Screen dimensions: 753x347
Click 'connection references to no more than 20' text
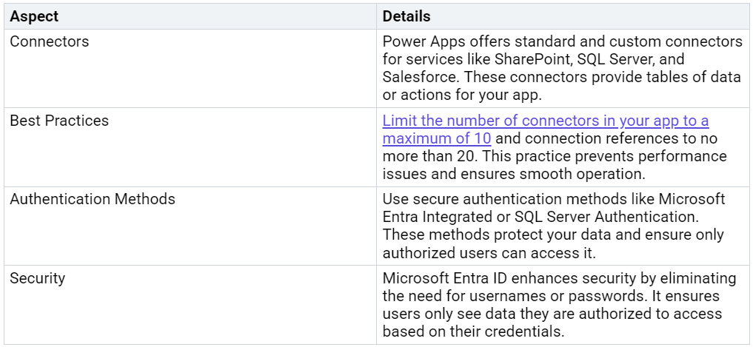[592, 138]
